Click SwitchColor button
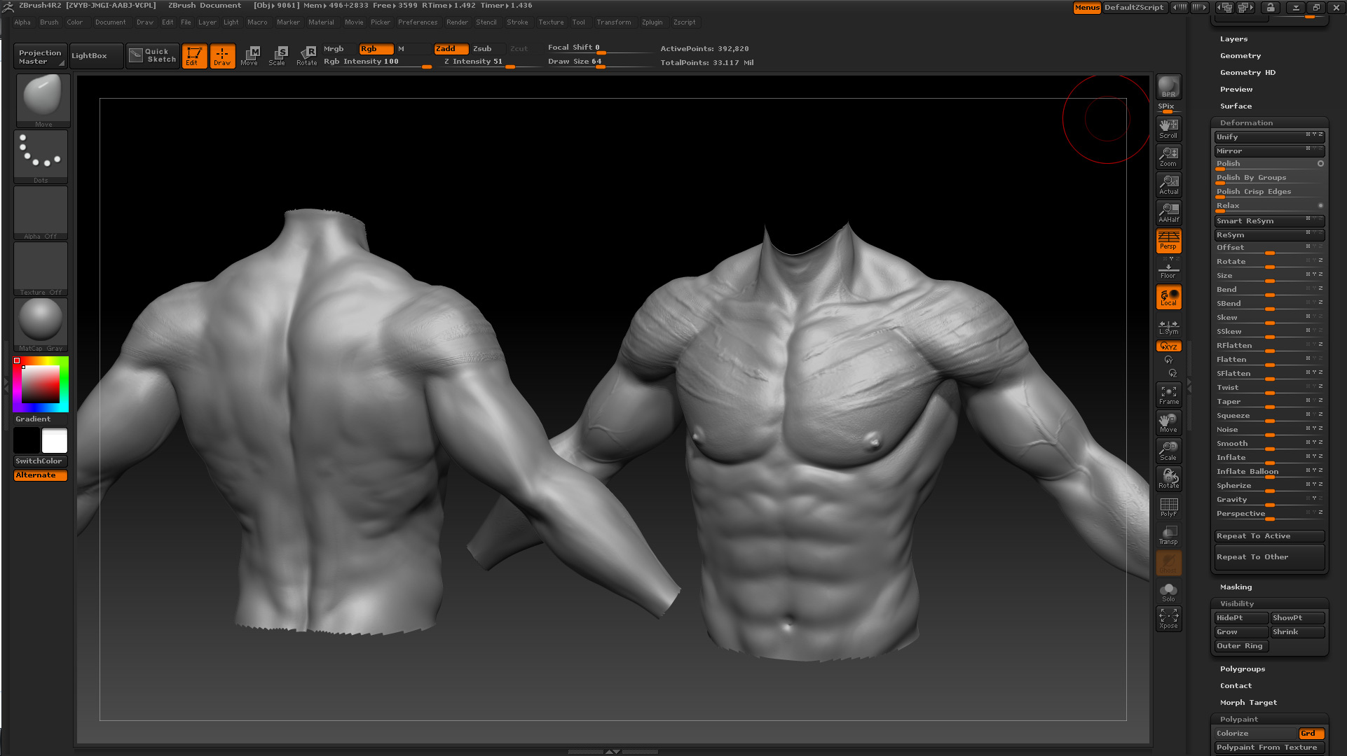1347x756 pixels. pyautogui.click(x=40, y=461)
